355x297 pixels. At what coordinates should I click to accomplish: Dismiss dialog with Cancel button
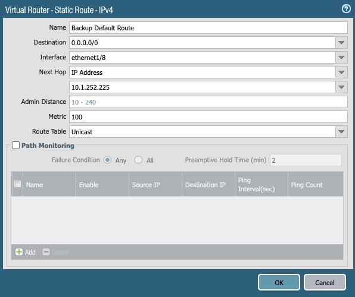click(325, 282)
